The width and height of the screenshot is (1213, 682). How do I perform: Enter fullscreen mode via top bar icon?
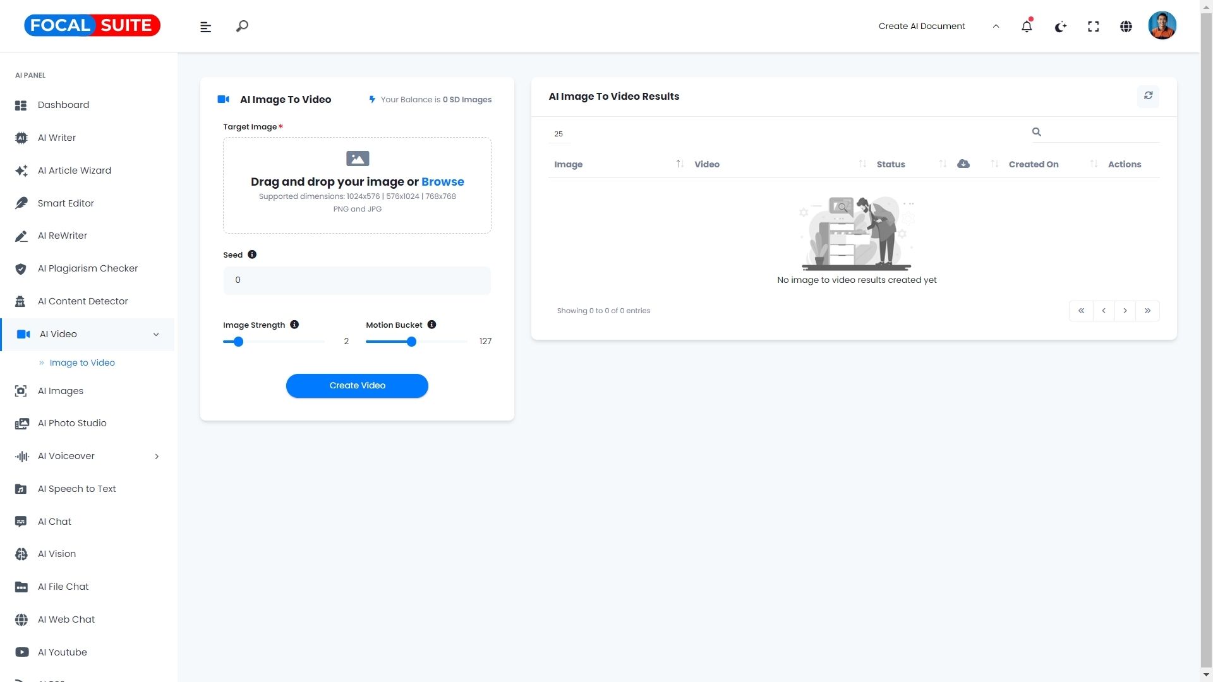tap(1094, 27)
